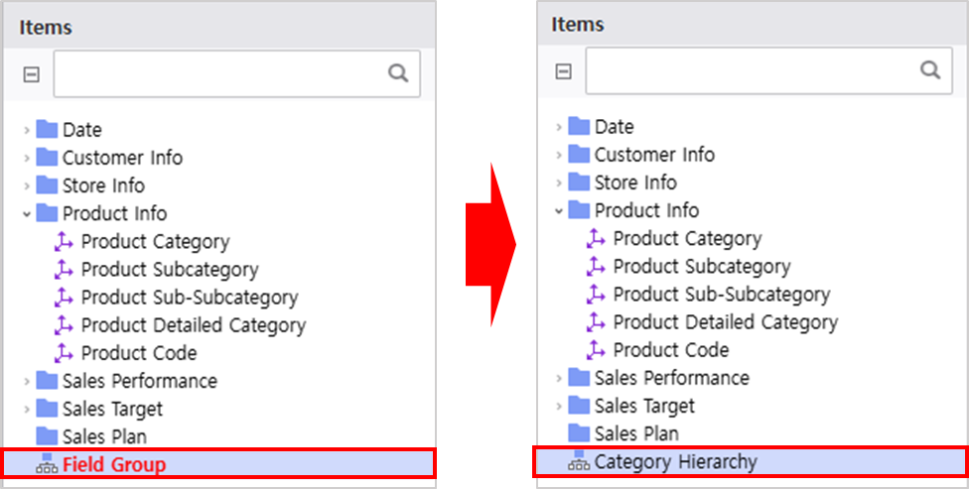Expand the Date folder in left panel

(27, 130)
